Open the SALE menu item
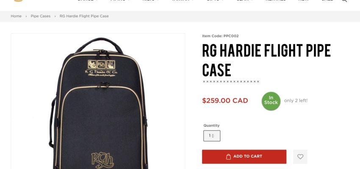 pos(327,1)
